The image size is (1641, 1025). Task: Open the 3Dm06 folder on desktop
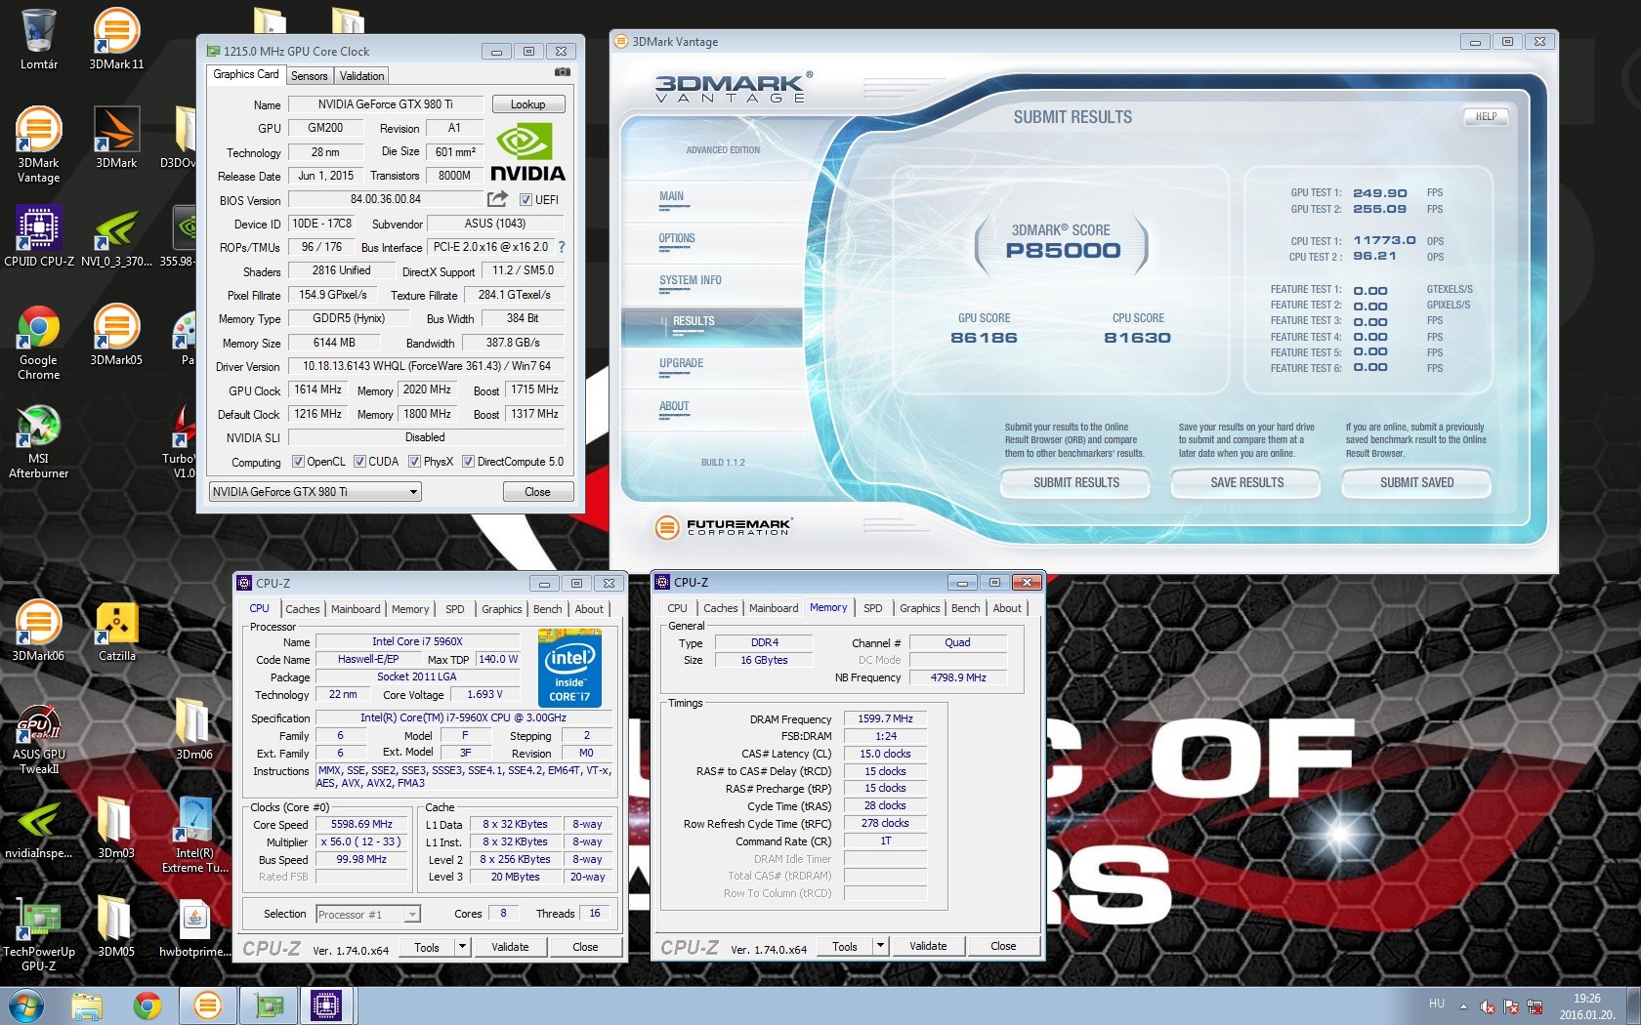tap(193, 729)
